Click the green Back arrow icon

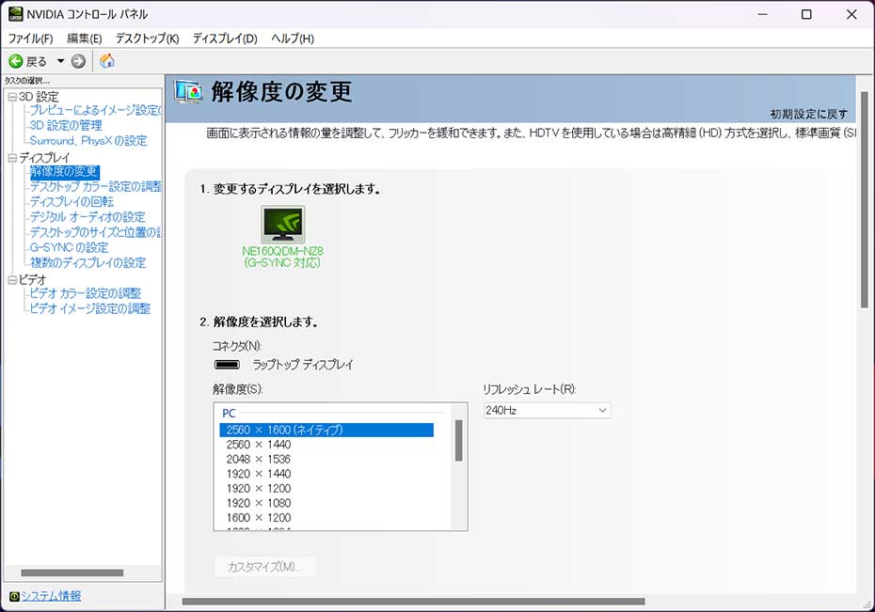pos(16,61)
